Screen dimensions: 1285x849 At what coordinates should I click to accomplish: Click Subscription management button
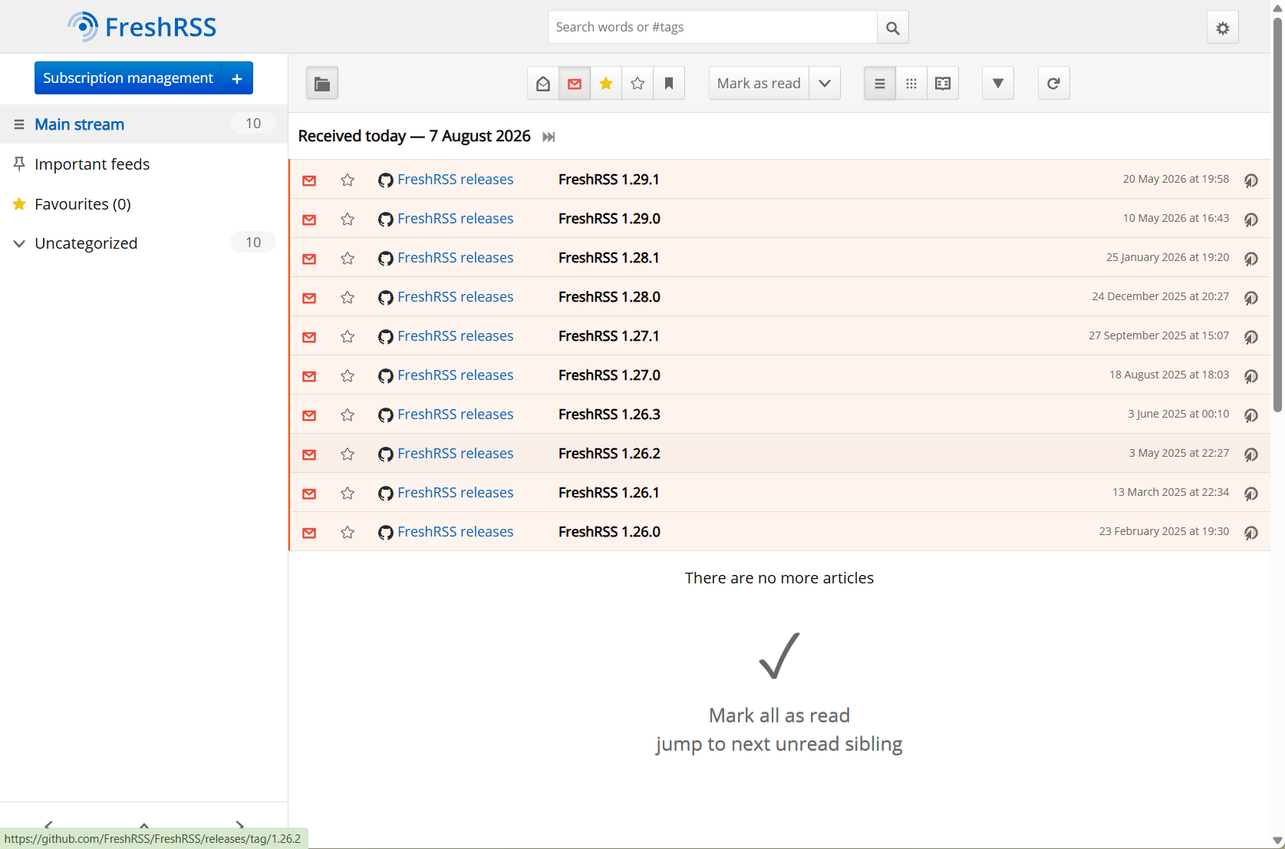(x=128, y=78)
